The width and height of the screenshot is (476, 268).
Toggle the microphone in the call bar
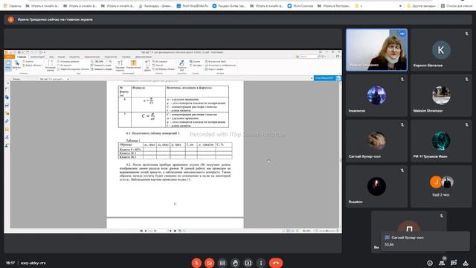pos(196,263)
